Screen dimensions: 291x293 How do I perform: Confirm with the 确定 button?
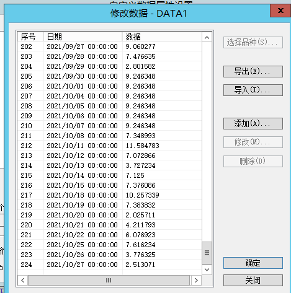(253, 263)
